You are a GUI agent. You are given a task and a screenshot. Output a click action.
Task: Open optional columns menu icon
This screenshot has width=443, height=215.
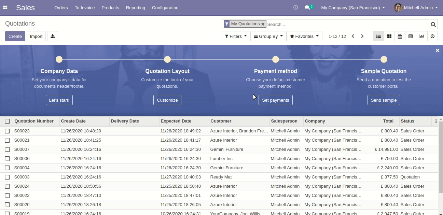(436, 121)
